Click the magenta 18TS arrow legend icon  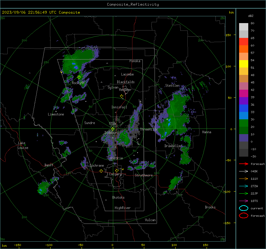[244, 201]
